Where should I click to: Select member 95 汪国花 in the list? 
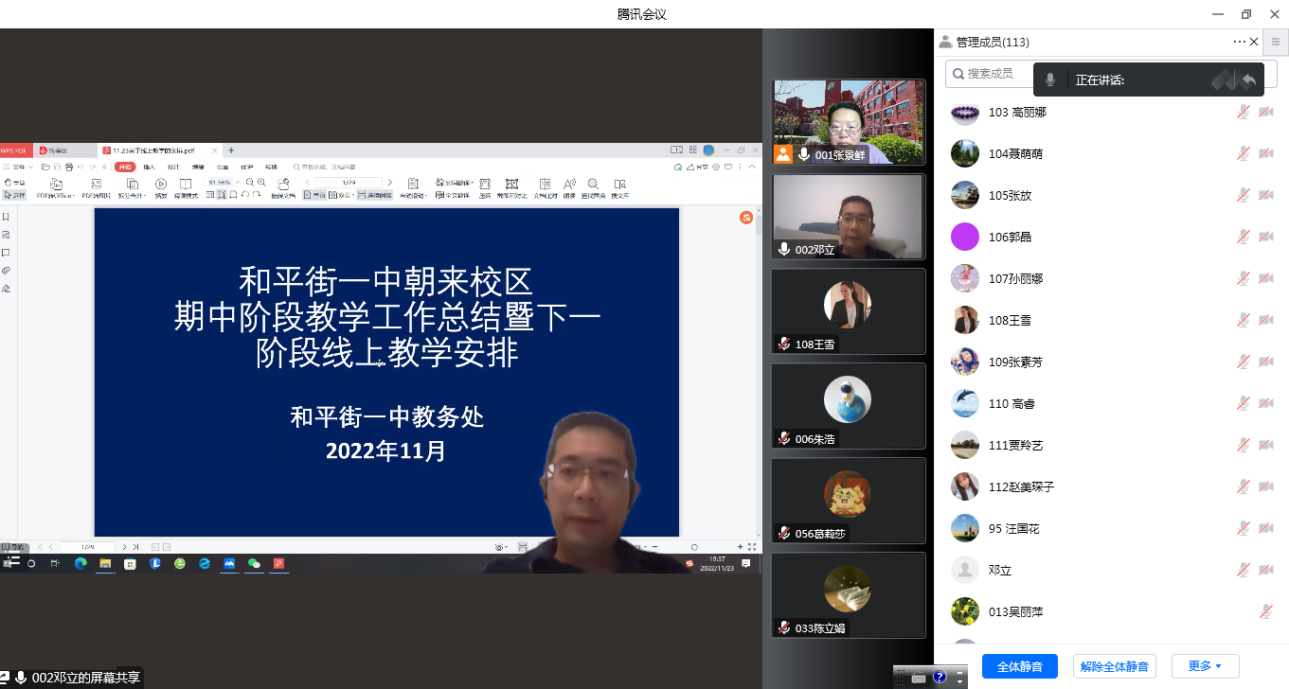coord(1013,529)
